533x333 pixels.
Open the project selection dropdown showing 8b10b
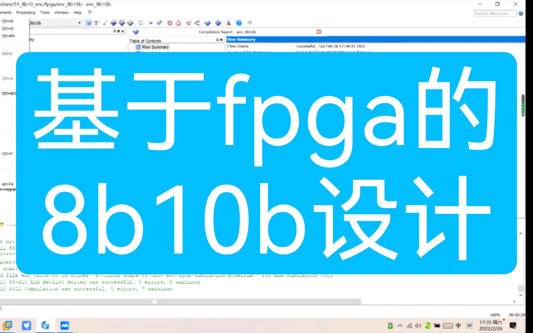coord(56,23)
